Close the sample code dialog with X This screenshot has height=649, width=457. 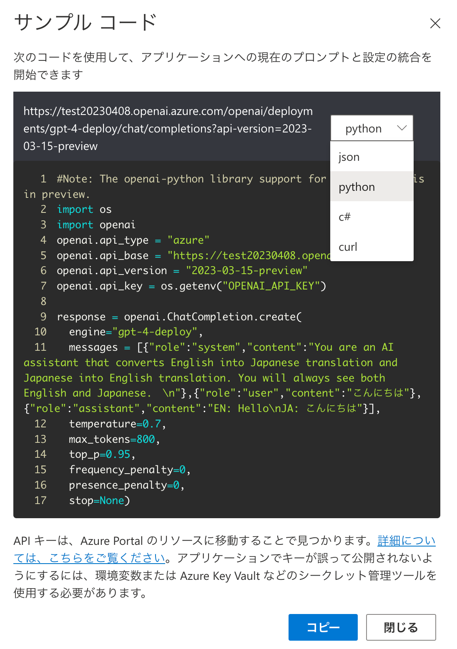pyautogui.click(x=435, y=23)
